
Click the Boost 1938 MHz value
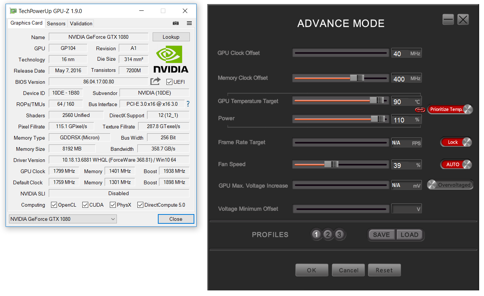coord(174,171)
